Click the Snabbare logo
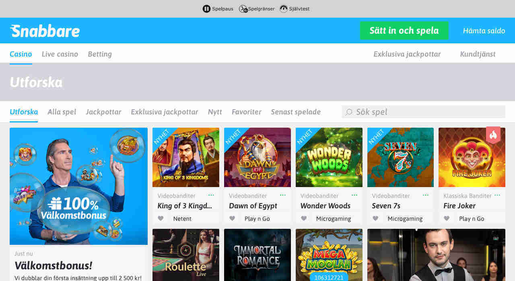 click(45, 31)
